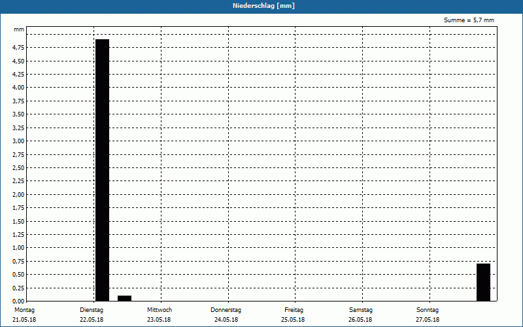
Task: Click the date 22.05.18
Action: click(92, 320)
